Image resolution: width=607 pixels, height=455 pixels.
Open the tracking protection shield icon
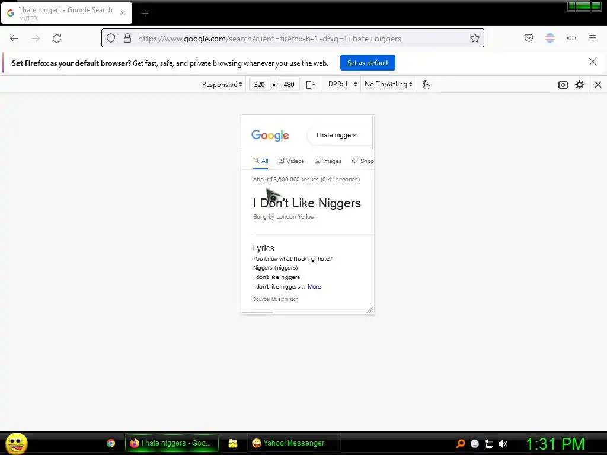coord(111,39)
